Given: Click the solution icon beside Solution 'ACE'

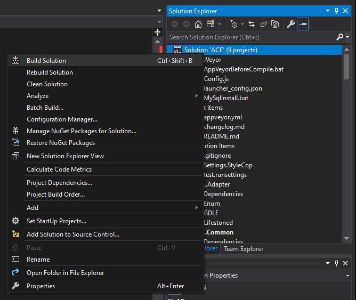Looking at the screenshot, I should 177,50.
